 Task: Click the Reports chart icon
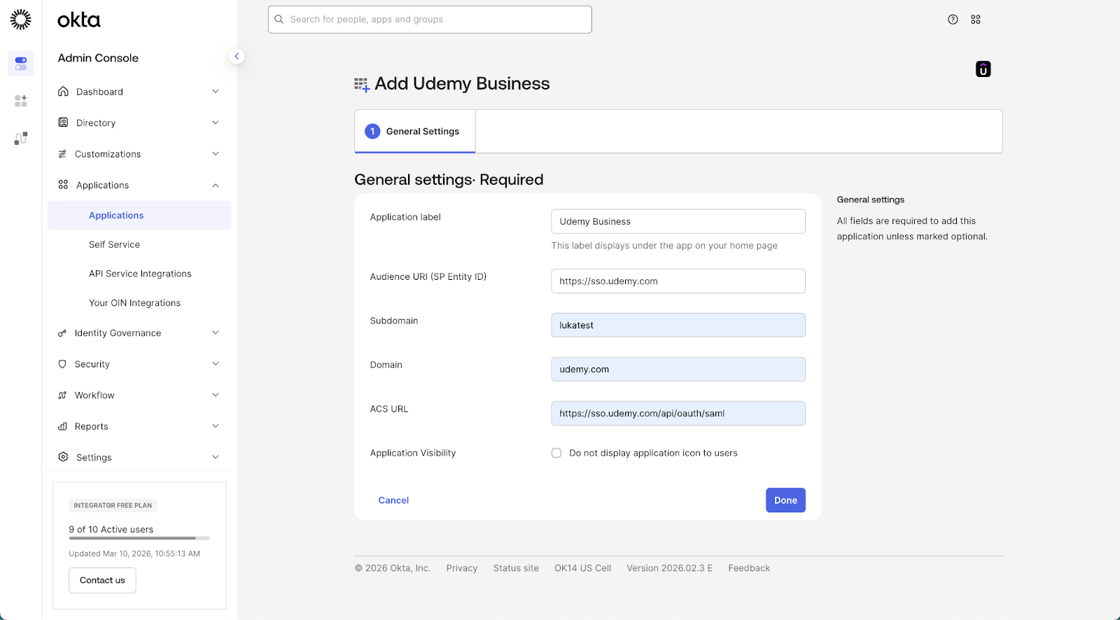pyautogui.click(x=62, y=426)
